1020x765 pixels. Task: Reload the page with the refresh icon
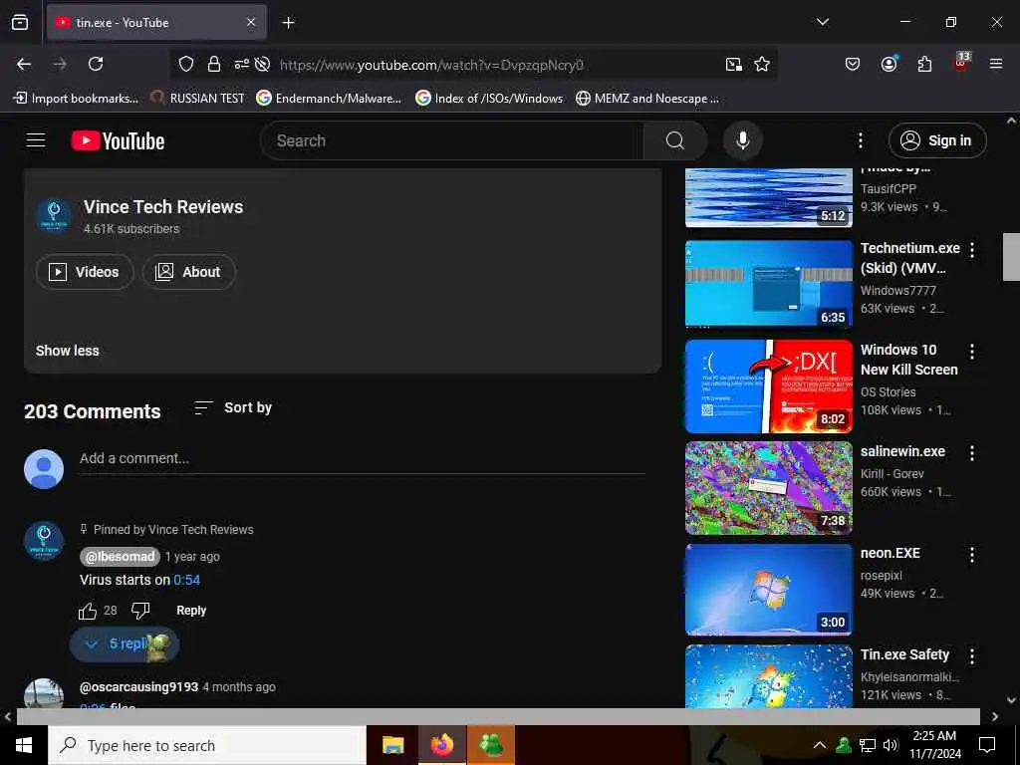96,64
